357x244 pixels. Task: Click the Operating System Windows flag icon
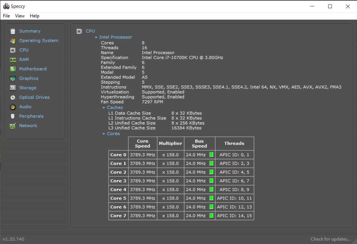[x=13, y=41]
